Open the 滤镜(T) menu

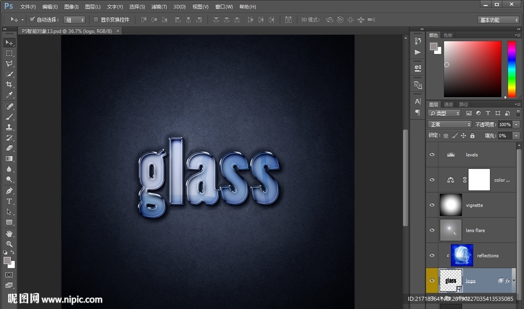pyautogui.click(x=159, y=7)
